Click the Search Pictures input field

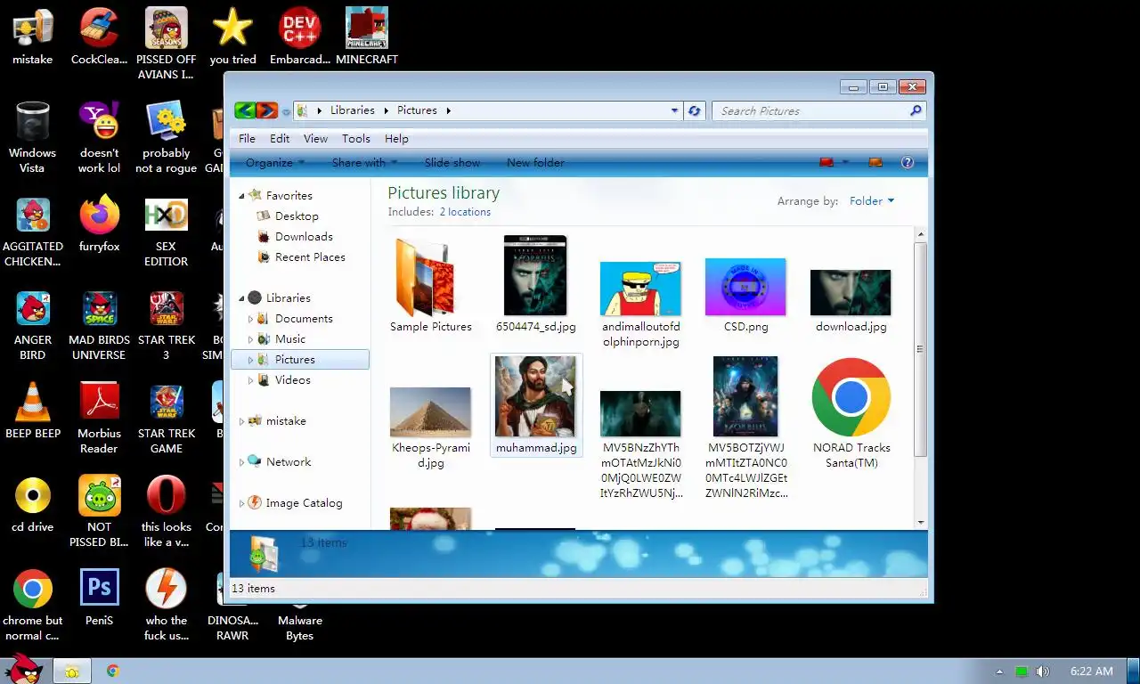(x=818, y=110)
